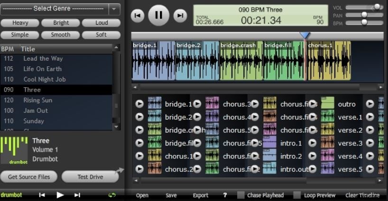Viewport: 388px width, 201px height.
Task: Toggle the Bright filter
Action: 61,23
